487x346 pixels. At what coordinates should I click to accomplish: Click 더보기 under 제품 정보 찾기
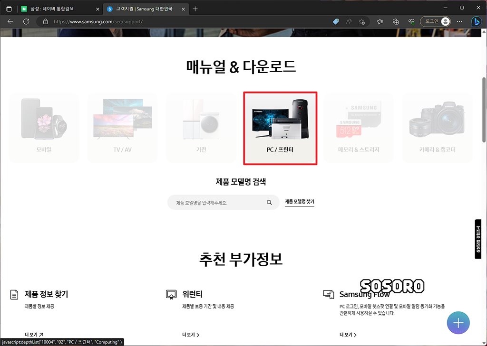(x=34, y=335)
